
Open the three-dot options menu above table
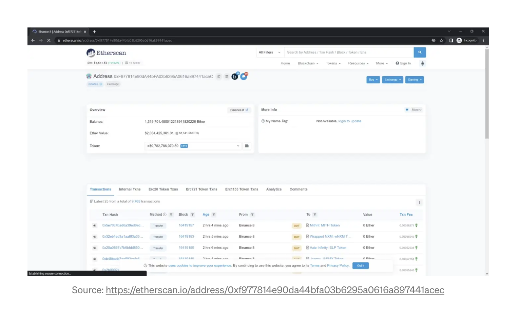[419, 202]
